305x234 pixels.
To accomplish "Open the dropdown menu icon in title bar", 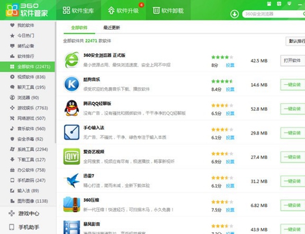I will [289, 4].
